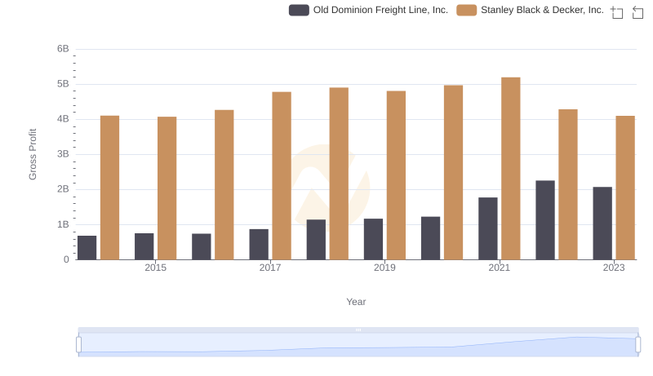The height and width of the screenshot is (376, 653).
Task: Click the x-axis label 2019
Action: 384,268
